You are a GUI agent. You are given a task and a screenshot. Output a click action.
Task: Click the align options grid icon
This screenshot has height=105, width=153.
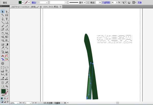tap(134, 3)
